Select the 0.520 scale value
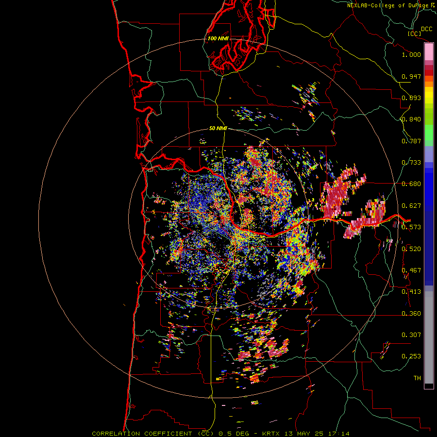 411,249
